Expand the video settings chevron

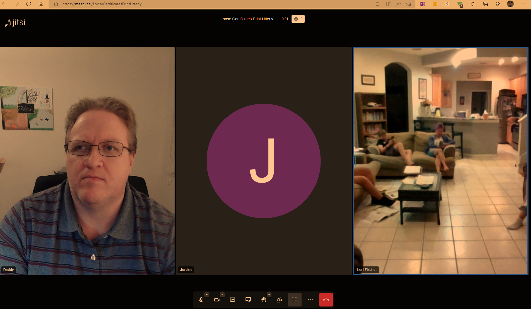(222, 294)
